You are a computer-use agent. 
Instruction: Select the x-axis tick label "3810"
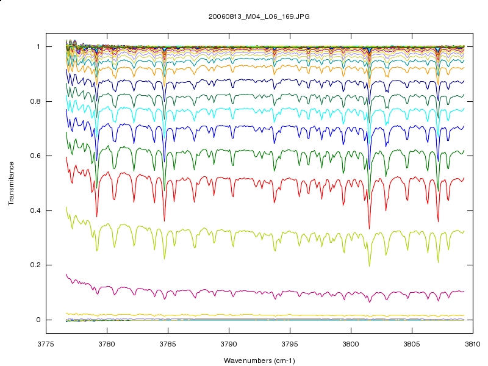pos(473,344)
